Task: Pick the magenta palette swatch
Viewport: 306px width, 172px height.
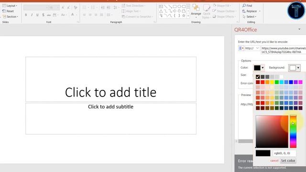Action: pyautogui.click(x=300, y=82)
